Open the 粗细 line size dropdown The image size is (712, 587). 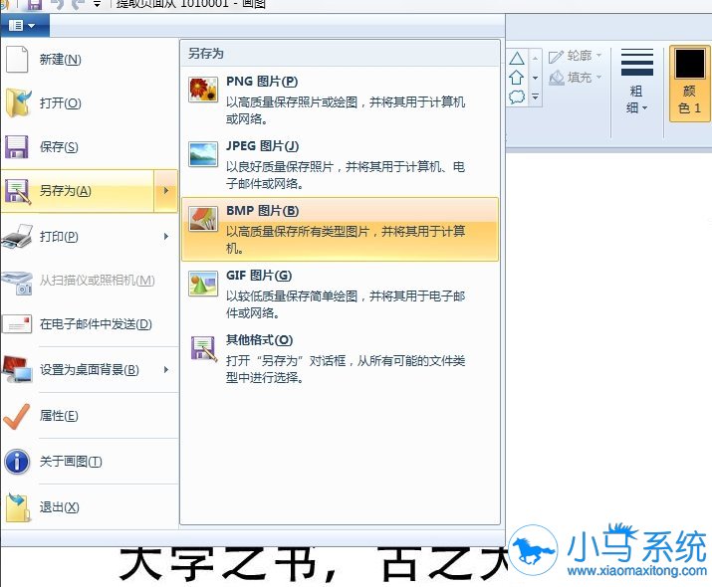click(x=636, y=82)
